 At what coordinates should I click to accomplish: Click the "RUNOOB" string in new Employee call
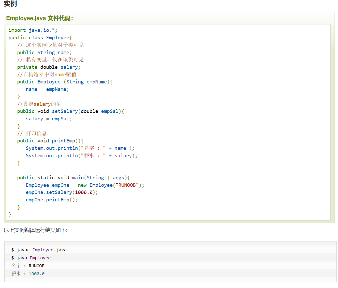(x=127, y=185)
